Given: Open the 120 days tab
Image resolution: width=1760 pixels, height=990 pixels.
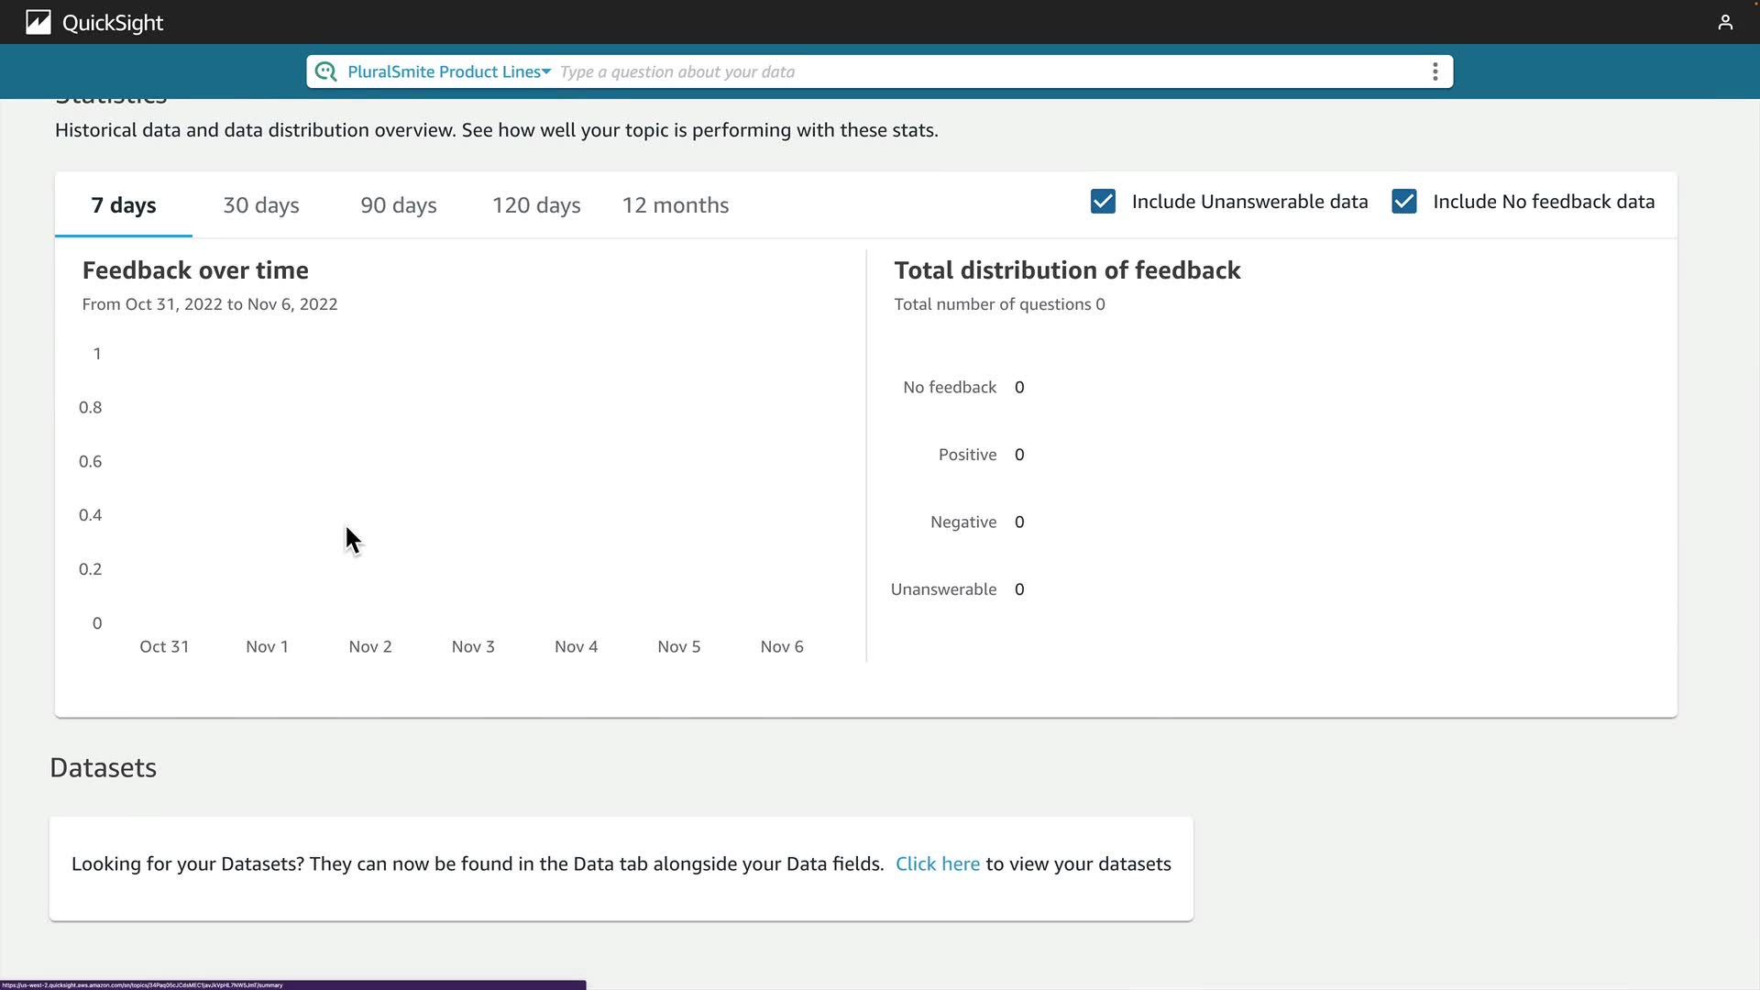Looking at the screenshot, I should (x=536, y=205).
